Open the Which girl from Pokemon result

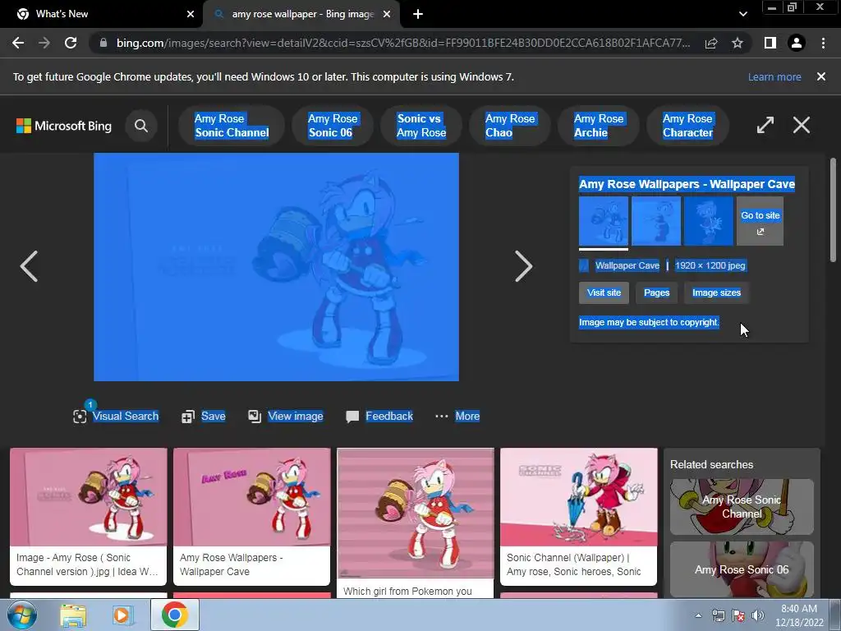415,523
